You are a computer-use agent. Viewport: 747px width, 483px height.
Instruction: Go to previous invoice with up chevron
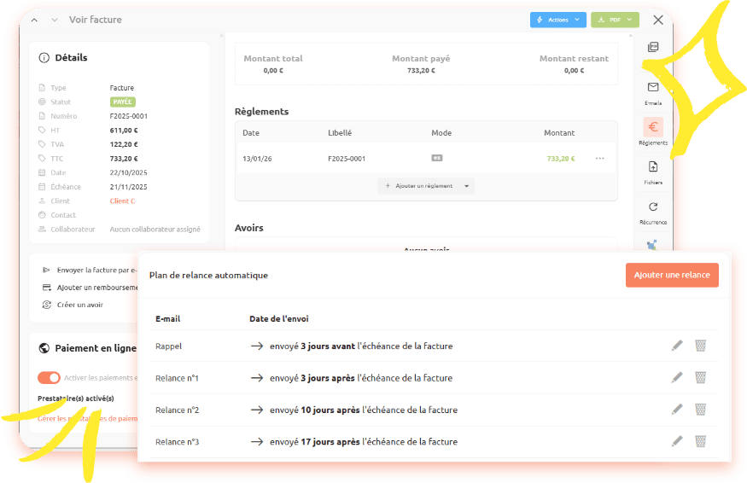coord(34,20)
